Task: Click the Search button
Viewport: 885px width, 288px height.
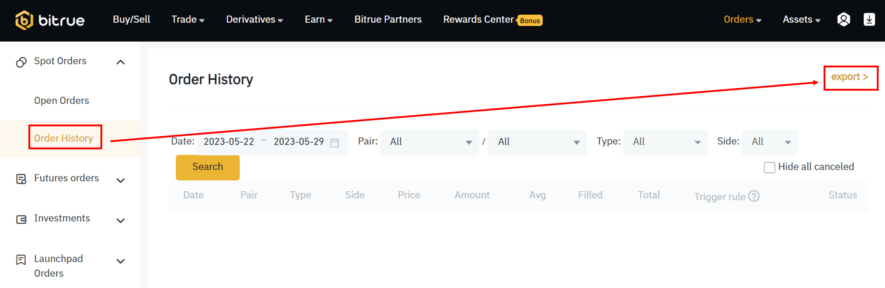Action: pyautogui.click(x=208, y=167)
